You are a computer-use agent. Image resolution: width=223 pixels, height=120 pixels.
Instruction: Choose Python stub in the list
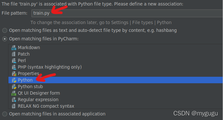(x=115, y=87)
